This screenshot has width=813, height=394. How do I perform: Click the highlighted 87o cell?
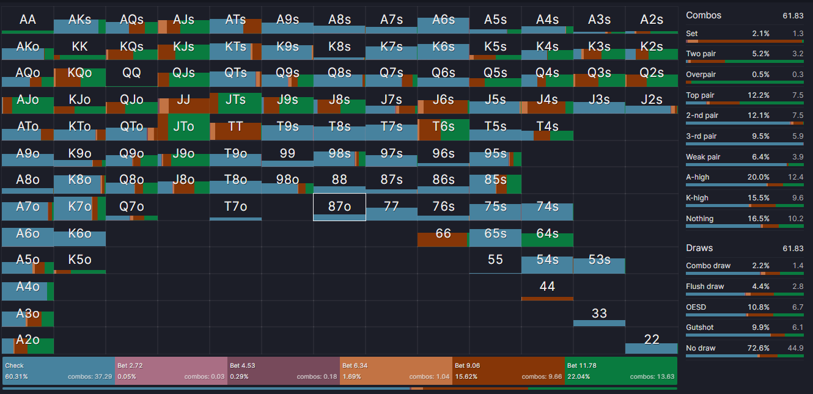pyautogui.click(x=339, y=206)
